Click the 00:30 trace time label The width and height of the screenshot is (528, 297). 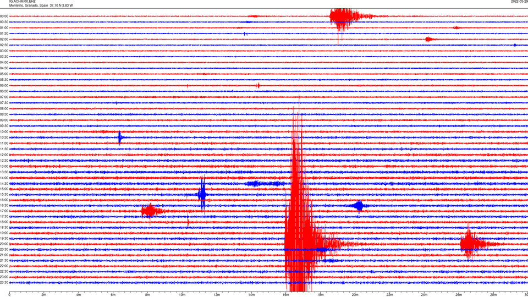pyautogui.click(x=4, y=22)
